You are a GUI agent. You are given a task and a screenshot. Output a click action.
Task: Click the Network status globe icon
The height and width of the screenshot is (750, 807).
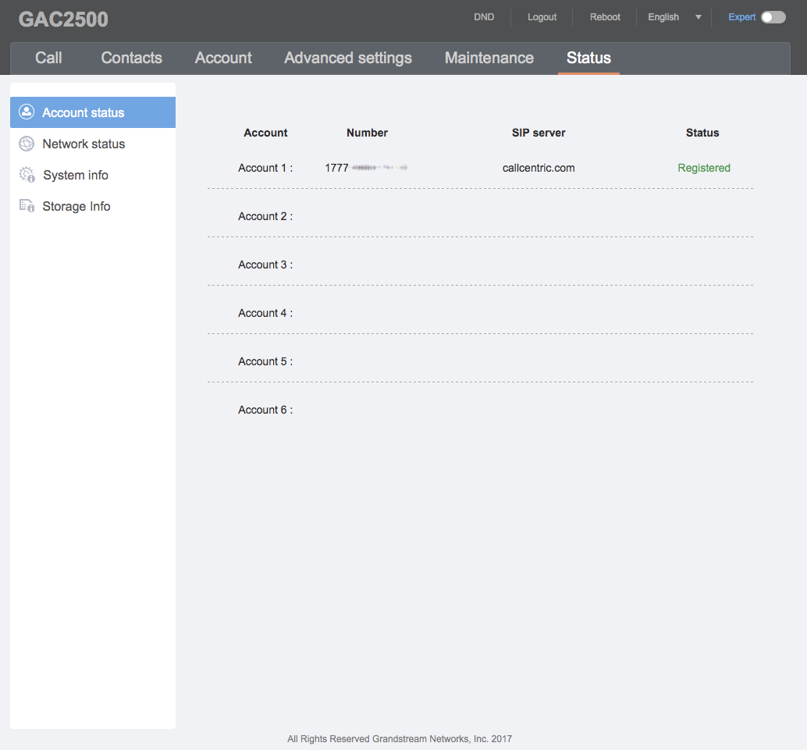(27, 144)
